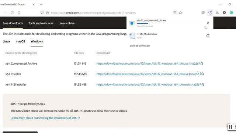
Task: Click the green extension icon
Action: pos(231,13)
